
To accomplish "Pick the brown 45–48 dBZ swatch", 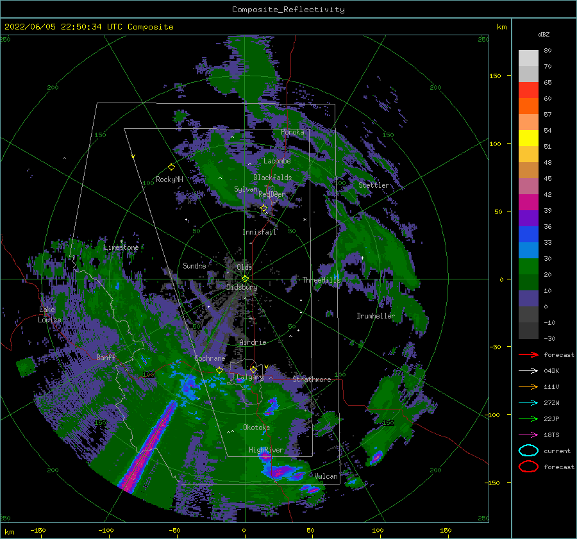I will [528, 170].
